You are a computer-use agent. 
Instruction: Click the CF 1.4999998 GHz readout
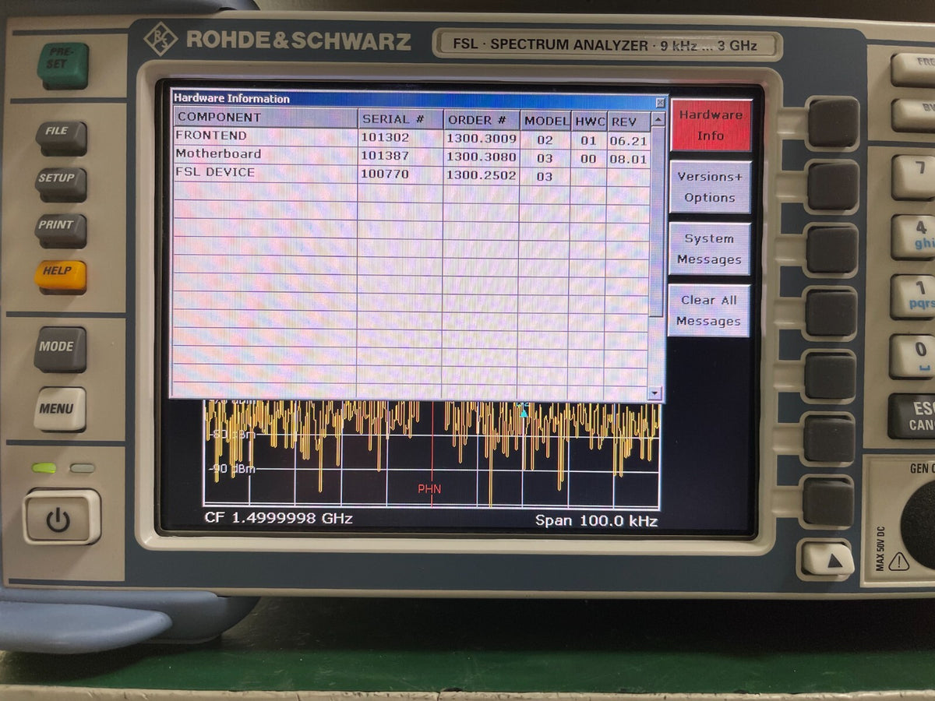(x=279, y=518)
